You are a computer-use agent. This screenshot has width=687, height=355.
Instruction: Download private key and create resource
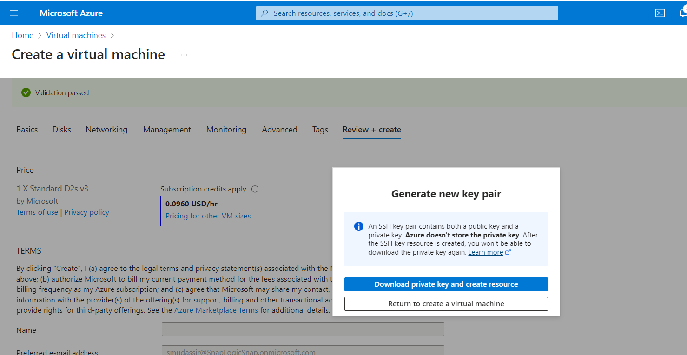446,284
